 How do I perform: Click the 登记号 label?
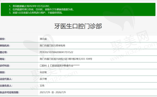click(4, 52)
